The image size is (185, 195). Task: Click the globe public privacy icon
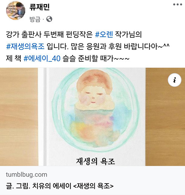tap(49, 19)
